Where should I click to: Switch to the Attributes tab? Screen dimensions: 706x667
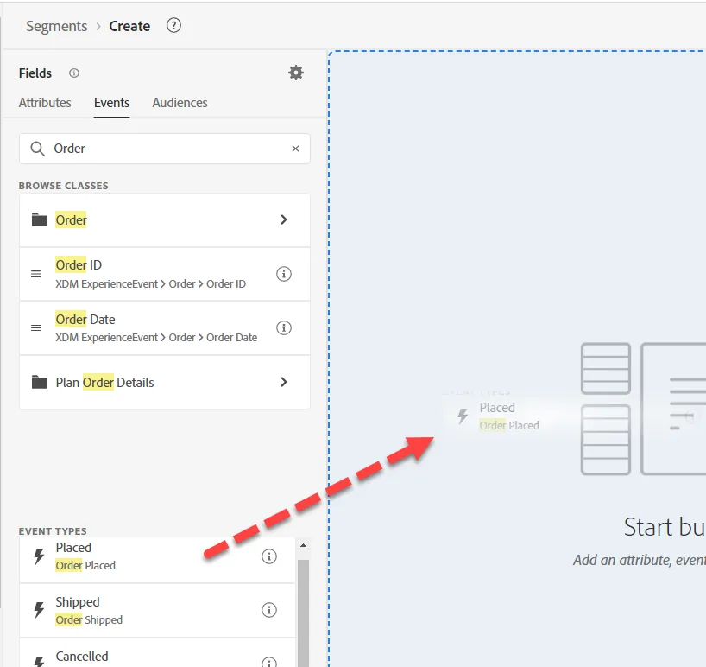click(x=45, y=103)
